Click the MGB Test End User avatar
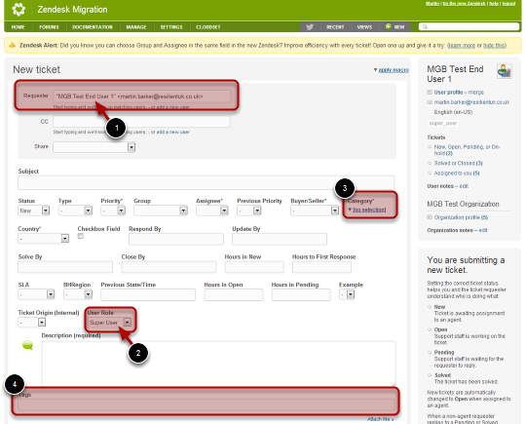The width and height of the screenshot is (526, 424). click(504, 71)
